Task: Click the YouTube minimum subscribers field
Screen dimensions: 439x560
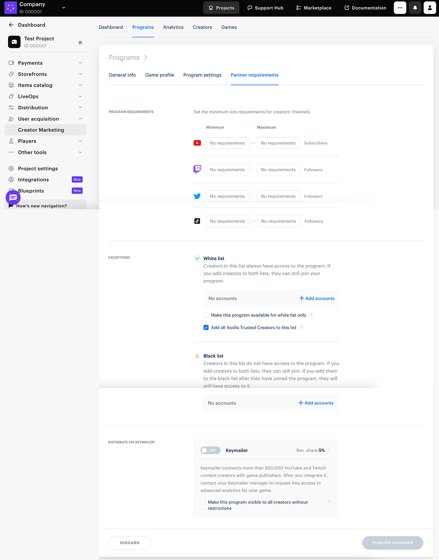Action: pos(228,143)
